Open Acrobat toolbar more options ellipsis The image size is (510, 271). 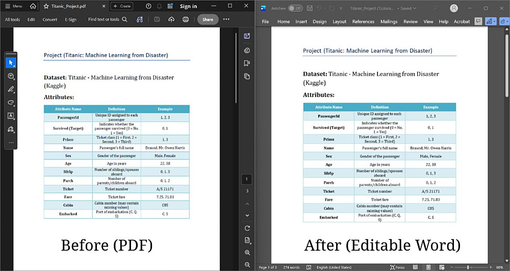click(x=226, y=19)
